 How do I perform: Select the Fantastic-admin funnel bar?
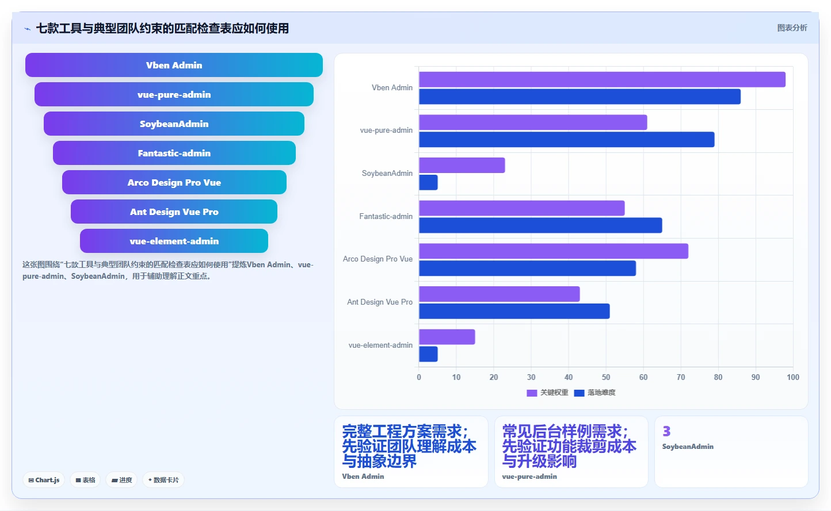pyautogui.click(x=174, y=153)
